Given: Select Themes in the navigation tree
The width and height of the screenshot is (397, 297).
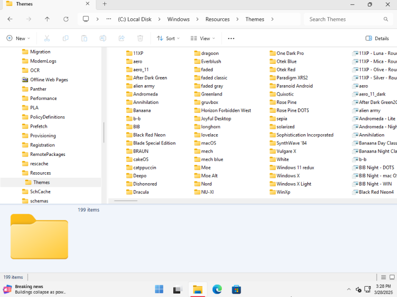Looking at the screenshot, I should (x=42, y=182).
